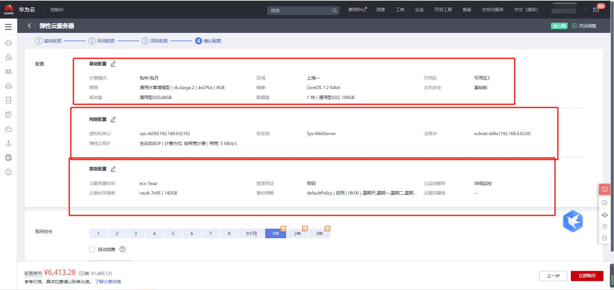The width and height of the screenshot is (614, 290).
Task: Click the edit pencil next to 网络配置
Action: click(x=113, y=119)
